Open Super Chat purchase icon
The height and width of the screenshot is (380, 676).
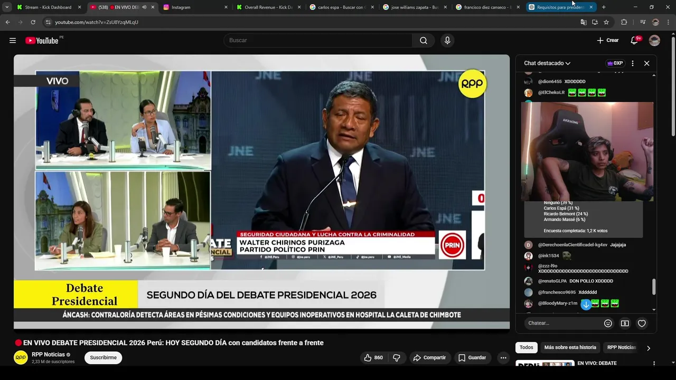625,323
